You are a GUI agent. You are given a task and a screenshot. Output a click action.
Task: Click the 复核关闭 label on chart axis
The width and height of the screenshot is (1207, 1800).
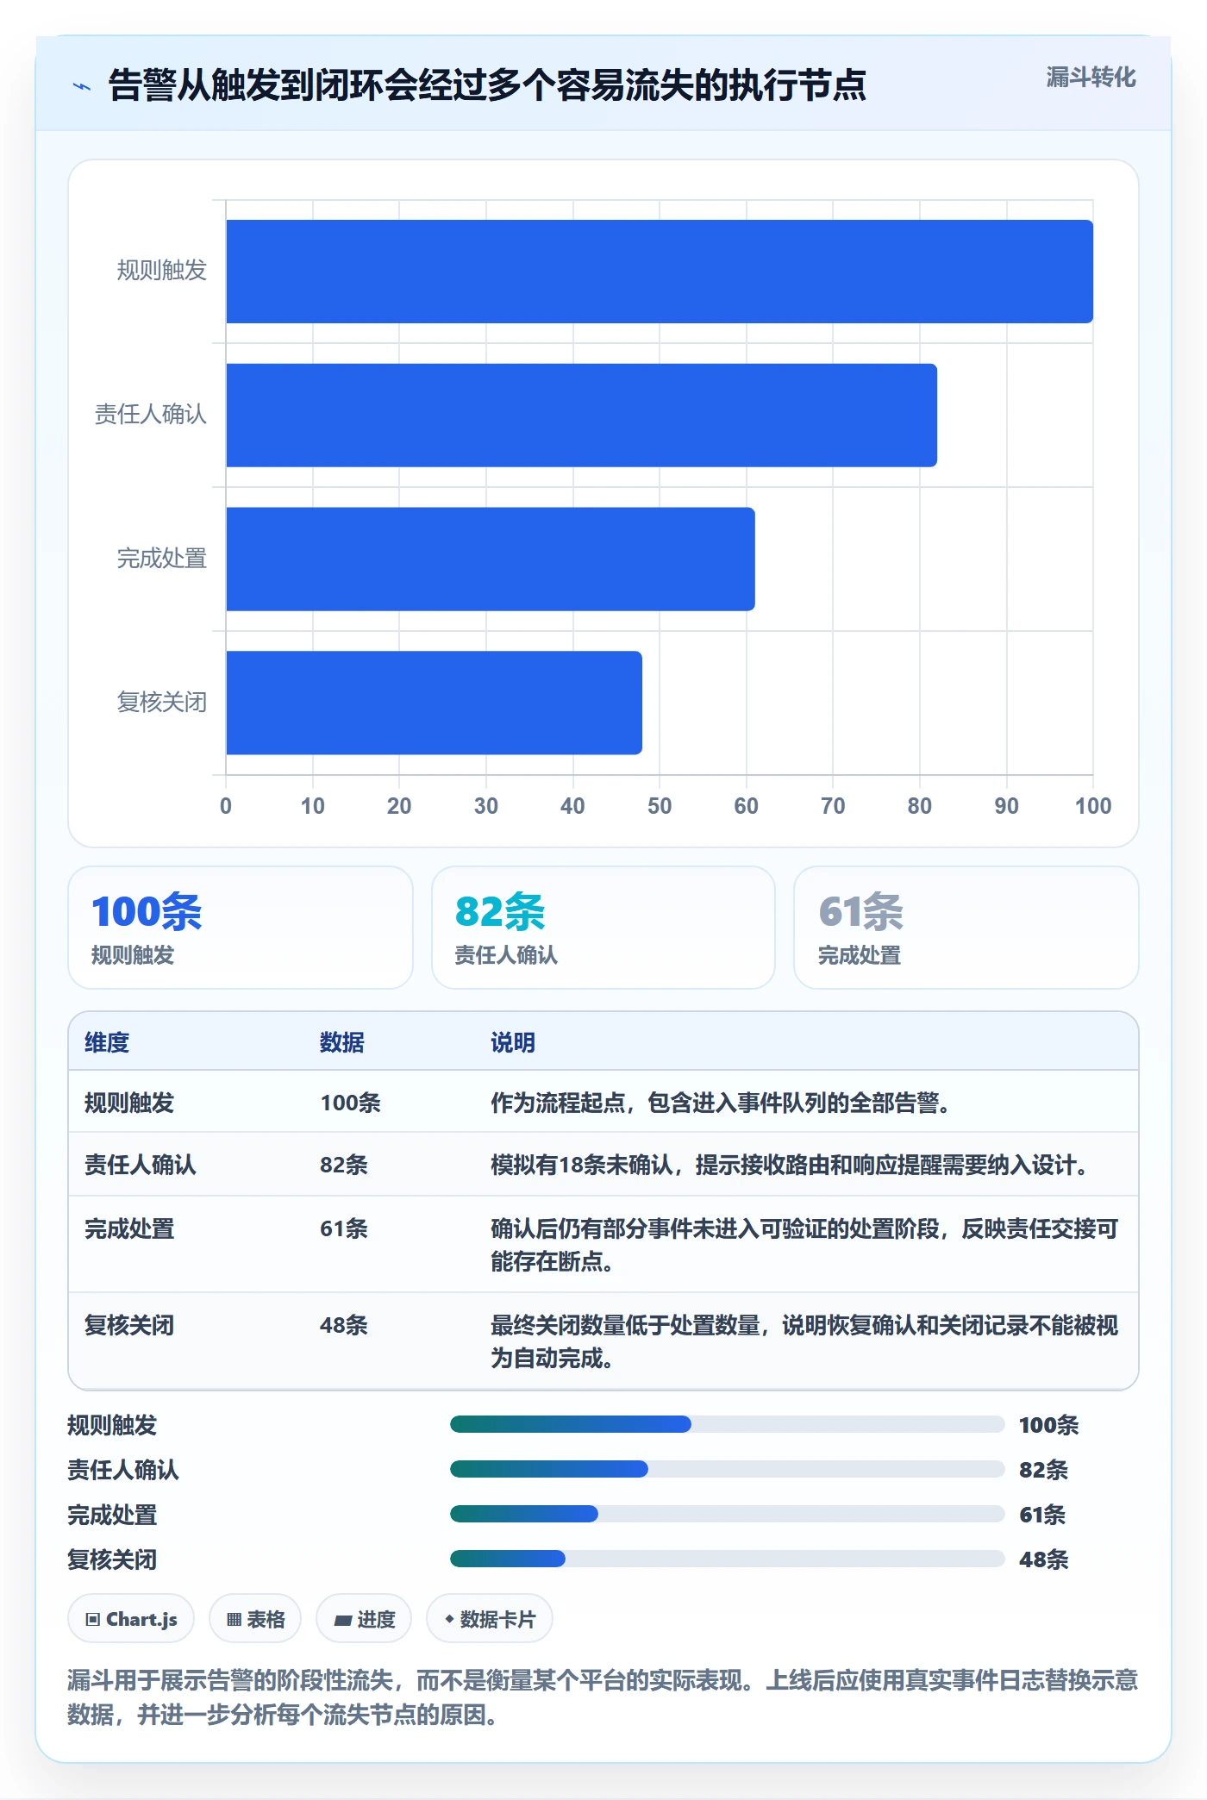[x=162, y=703]
